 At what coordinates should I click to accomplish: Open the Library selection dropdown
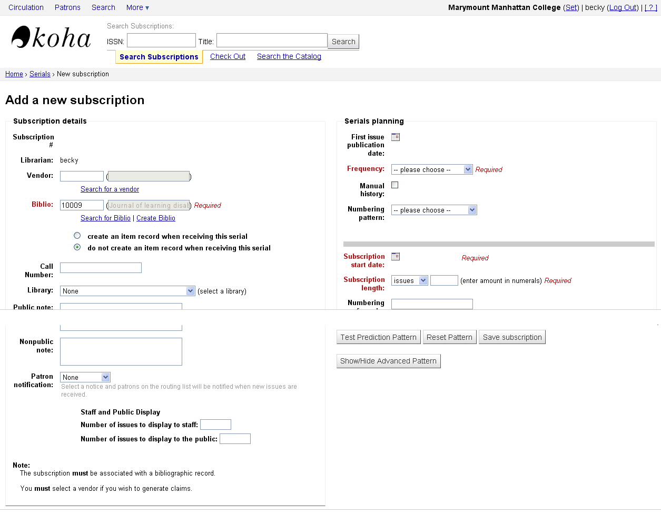128,291
